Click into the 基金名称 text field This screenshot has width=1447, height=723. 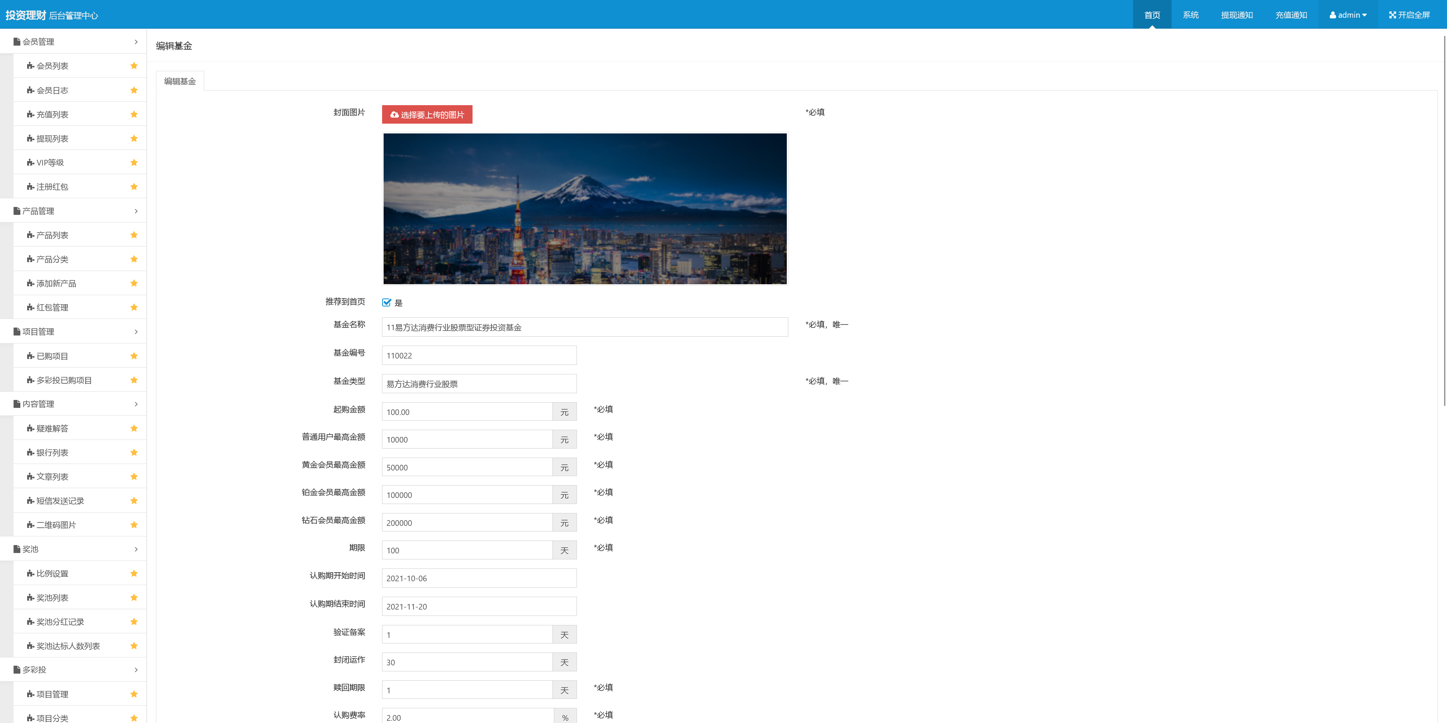coord(584,328)
